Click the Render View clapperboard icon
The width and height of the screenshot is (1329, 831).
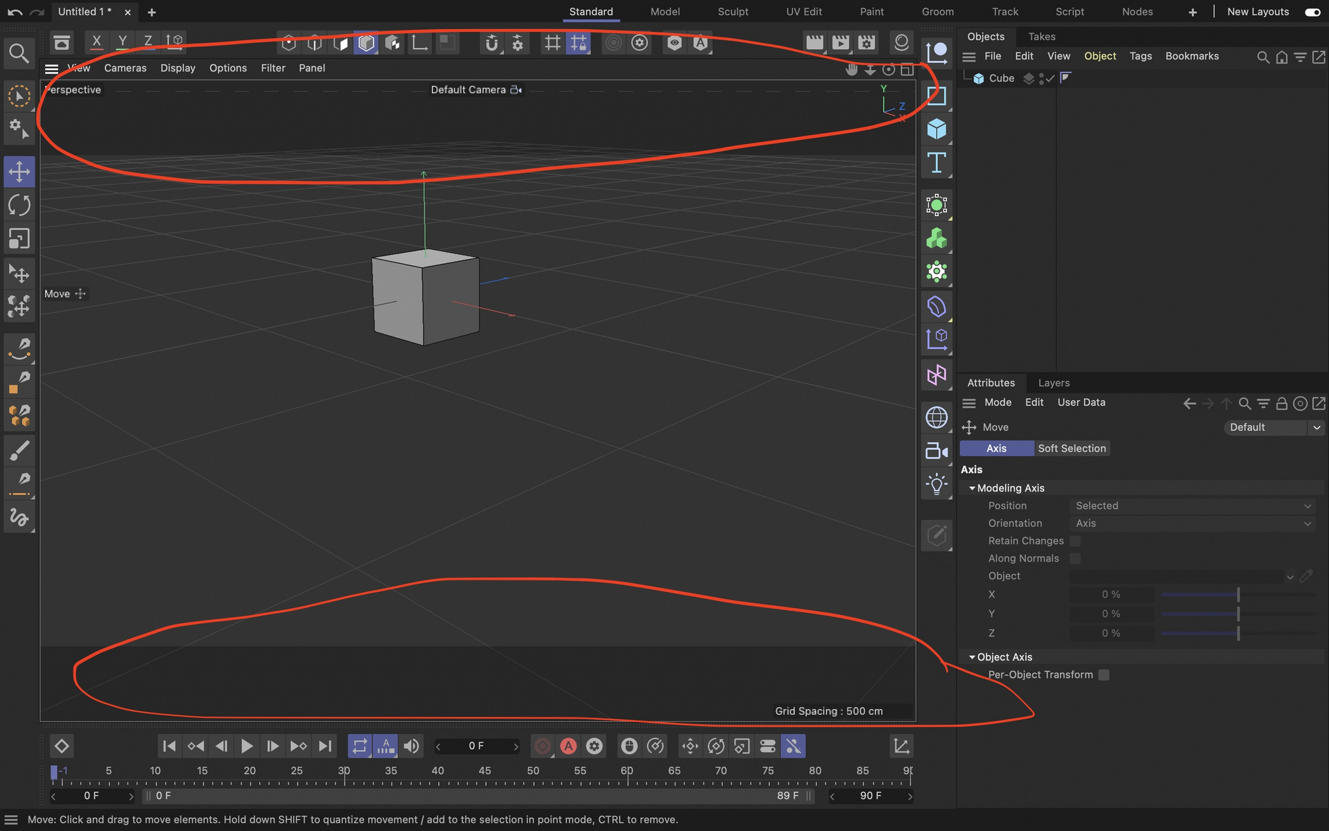[815, 43]
